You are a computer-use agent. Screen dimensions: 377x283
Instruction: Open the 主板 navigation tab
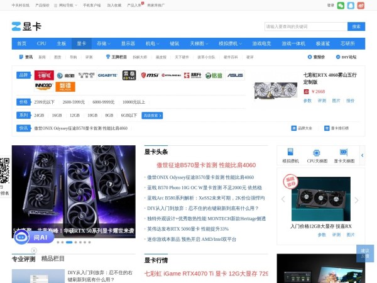(62, 43)
